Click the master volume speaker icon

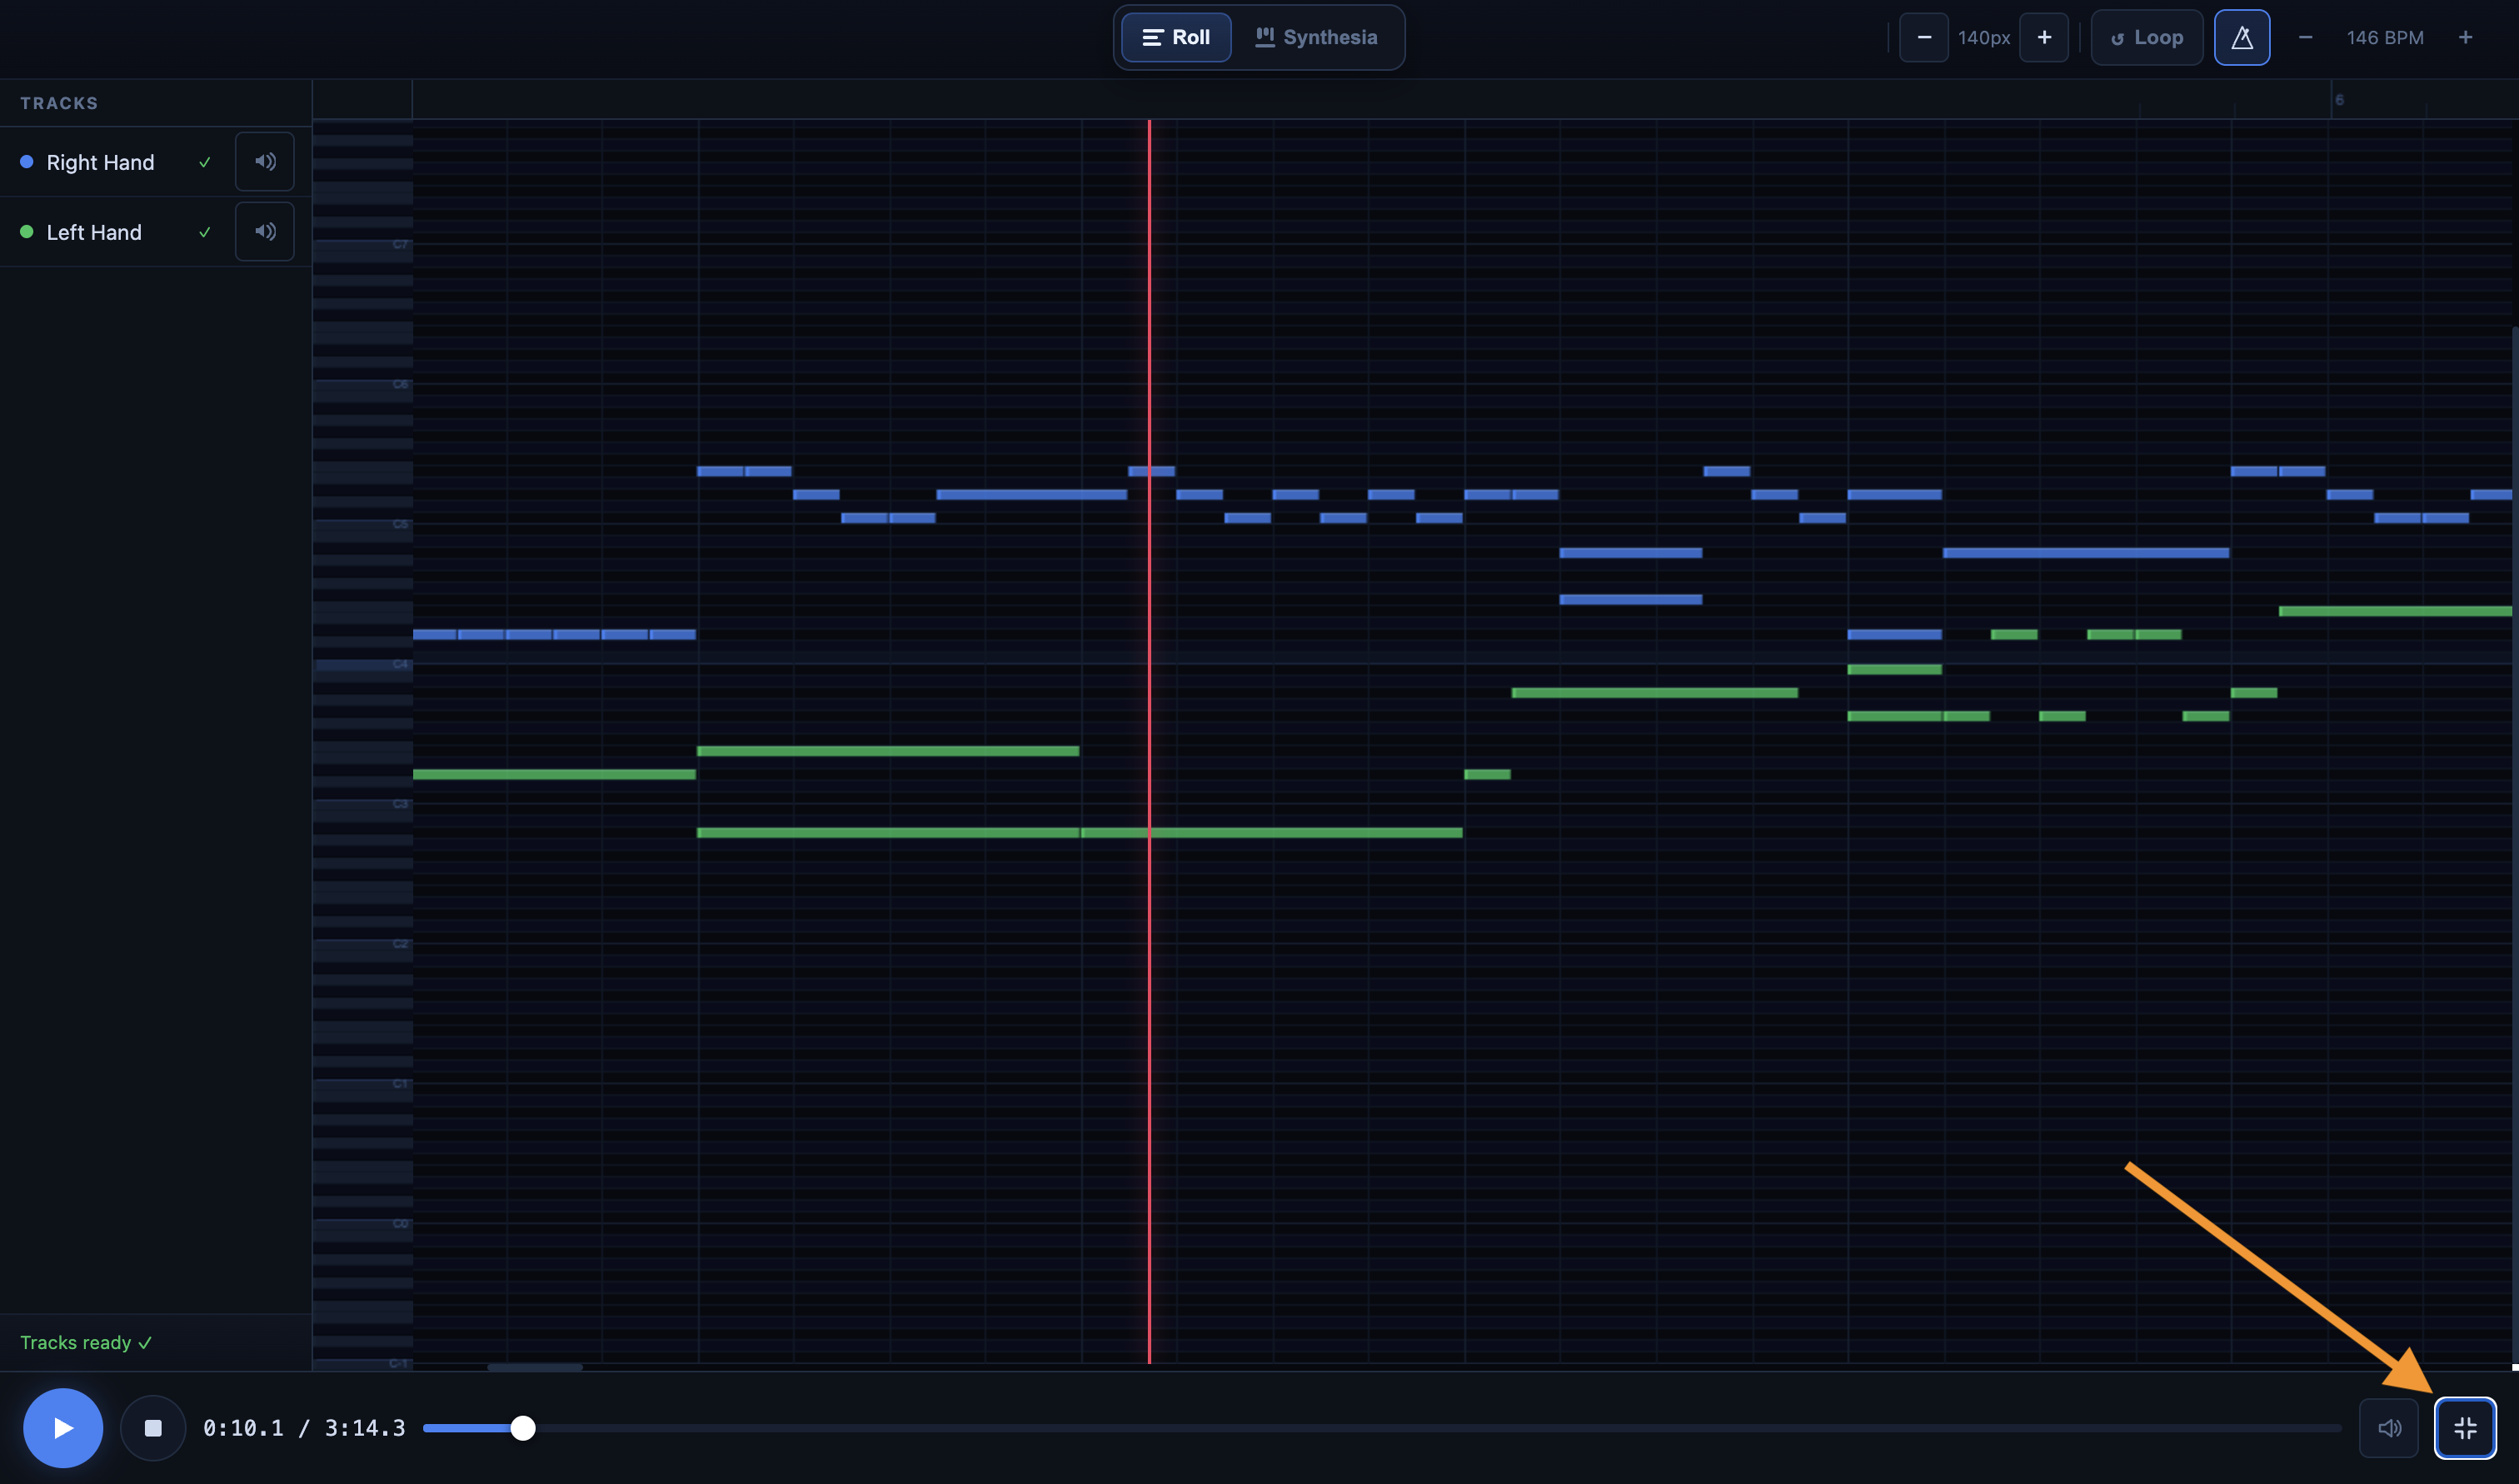(2388, 1428)
